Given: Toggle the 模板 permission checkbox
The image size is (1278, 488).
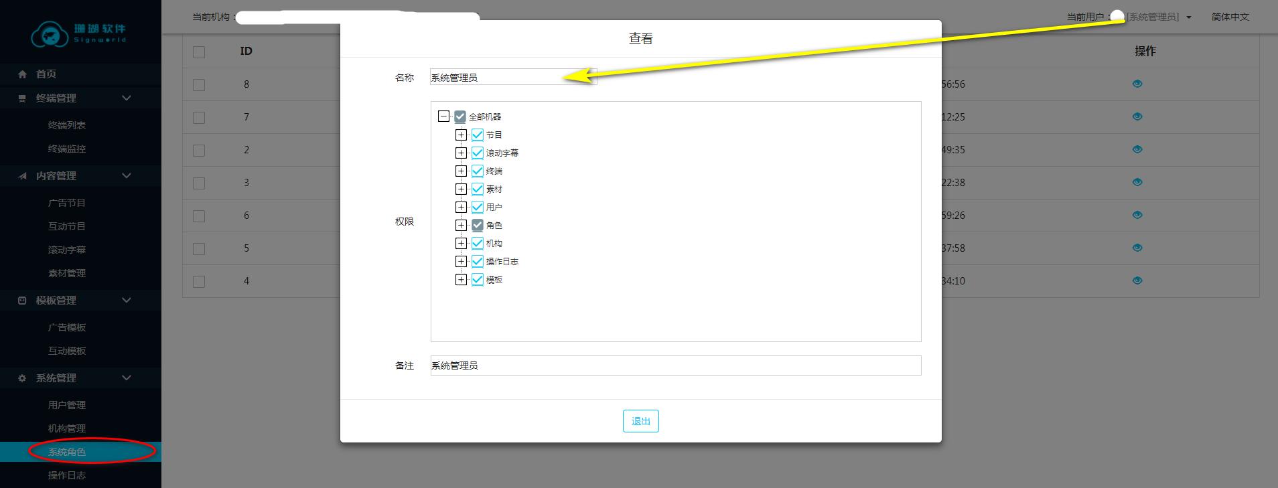Looking at the screenshot, I should pyautogui.click(x=478, y=279).
